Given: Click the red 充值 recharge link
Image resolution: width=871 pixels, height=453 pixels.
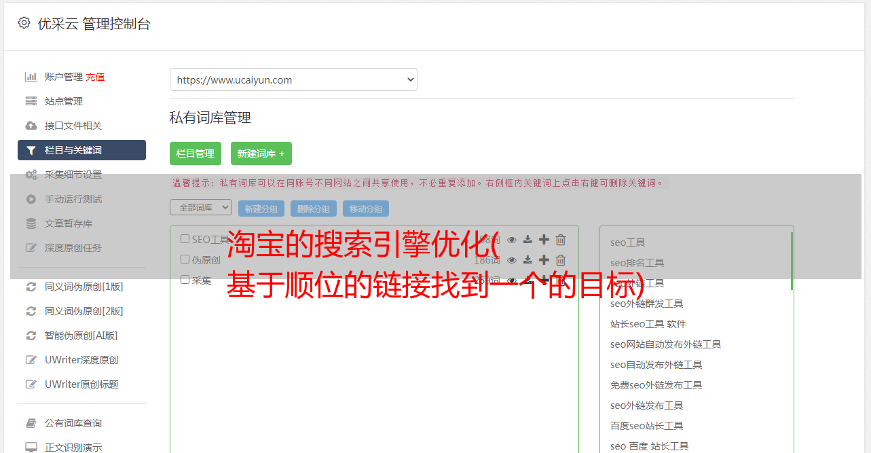Looking at the screenshot, I should 95,77.
